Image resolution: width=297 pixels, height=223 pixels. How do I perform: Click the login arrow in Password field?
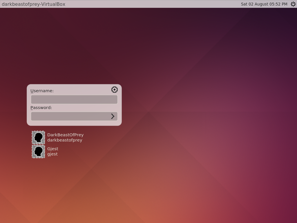click(x=113, y=116)
